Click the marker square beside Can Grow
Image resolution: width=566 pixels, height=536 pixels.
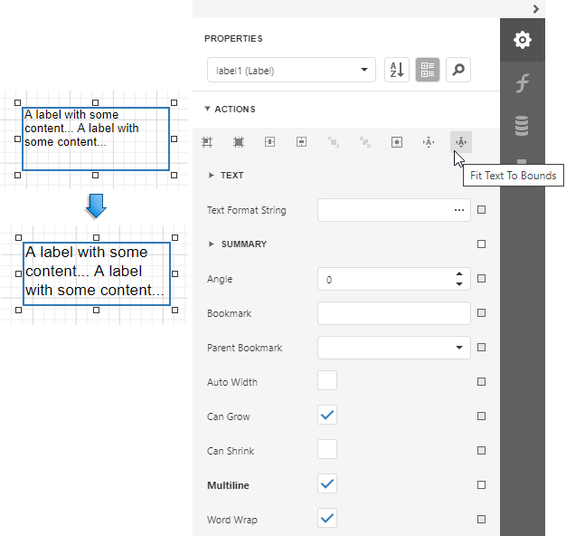coord(481,416)
